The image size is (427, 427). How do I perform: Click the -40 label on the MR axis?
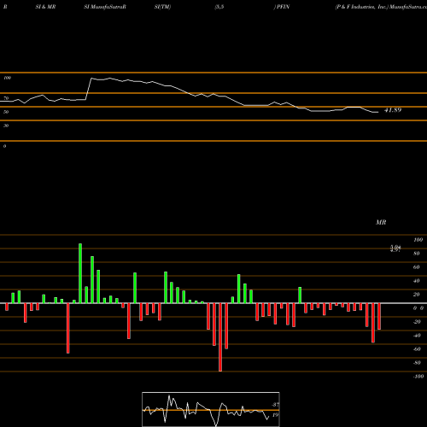[417, 336]
